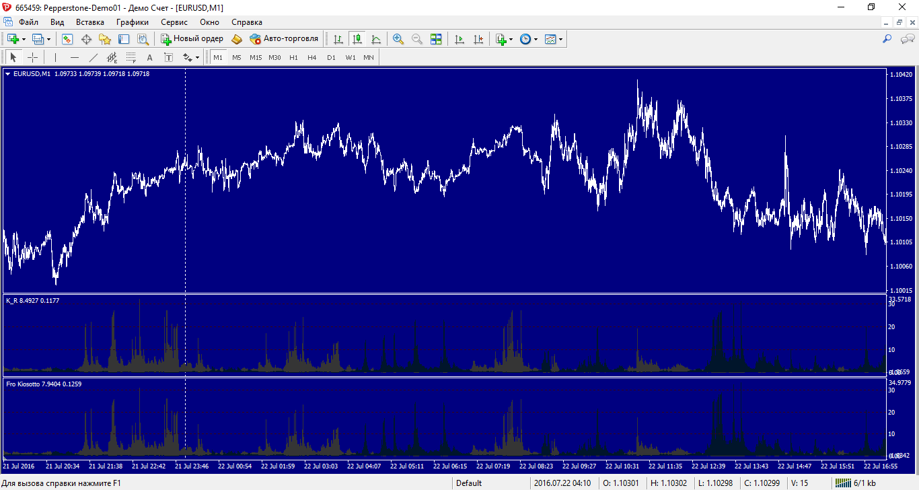919x490 pixels.
Task: Tile chart windows icon
Action: pyautogui.click(x=436, y=39)
